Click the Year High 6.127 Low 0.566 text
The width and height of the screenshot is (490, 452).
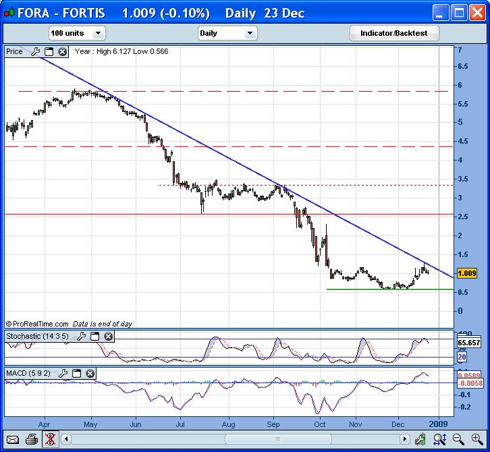[x=121, y=51]
